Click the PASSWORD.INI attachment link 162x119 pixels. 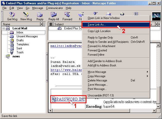coord(70,99)
